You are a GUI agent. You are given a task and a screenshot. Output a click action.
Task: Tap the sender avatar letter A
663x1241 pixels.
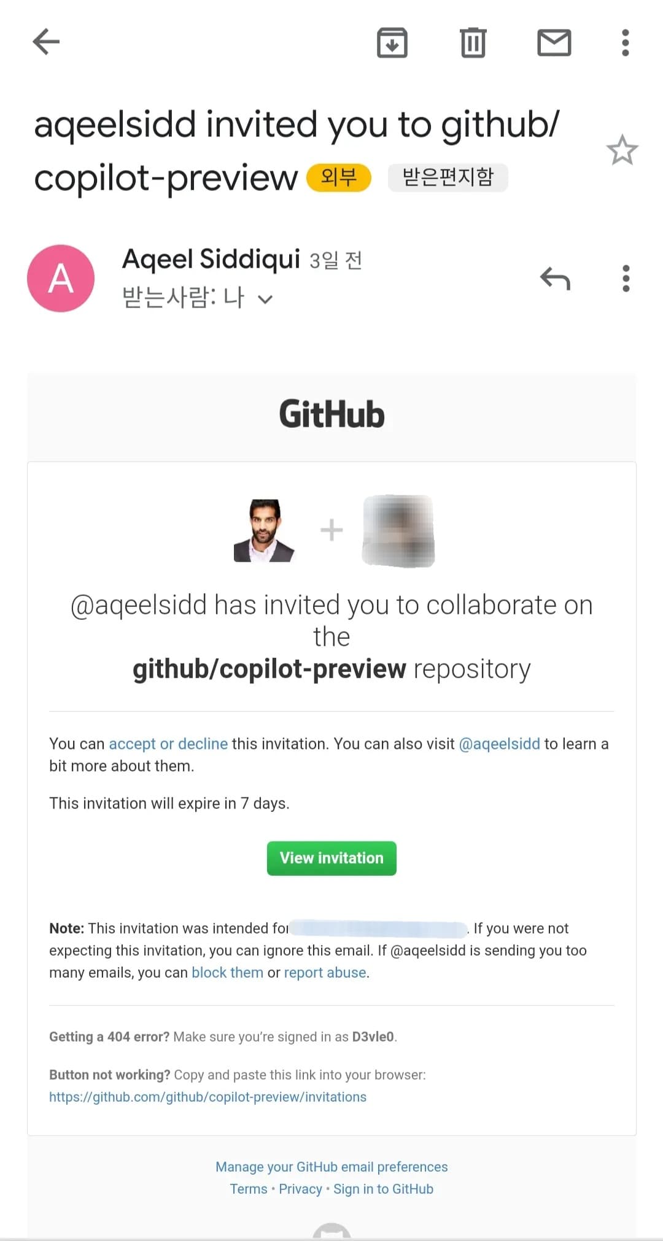[x=61, y=278]
